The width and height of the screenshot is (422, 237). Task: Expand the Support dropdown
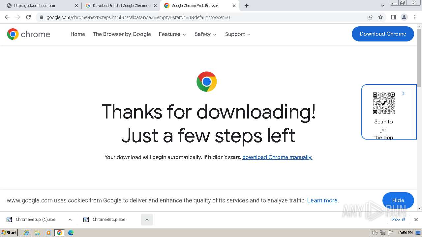click(x=238, y=34)
